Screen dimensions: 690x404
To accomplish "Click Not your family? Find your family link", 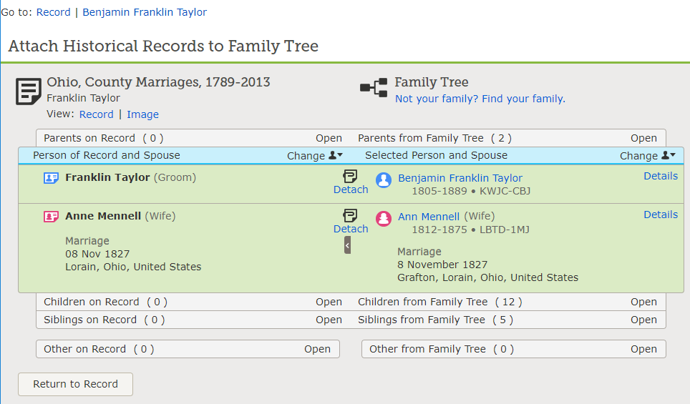I will pyautogui.click(x=480, y=99).
